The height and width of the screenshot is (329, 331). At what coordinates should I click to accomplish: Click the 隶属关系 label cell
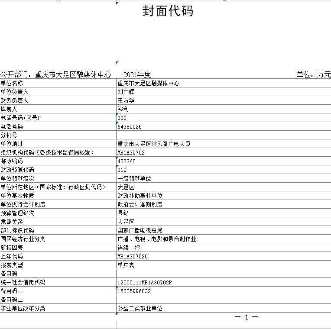58,222
